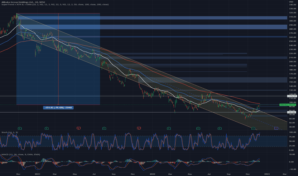Click the 76.06 horizontal line price label
The image size is (298, 176).
(x=292, y=112)
